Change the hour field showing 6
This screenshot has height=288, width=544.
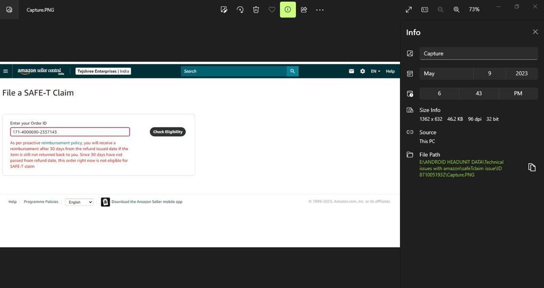point(439,93)
